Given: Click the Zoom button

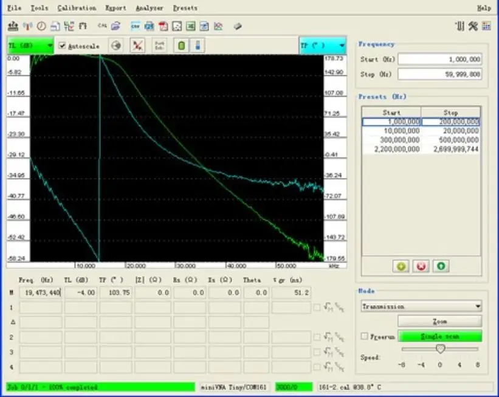Looking at the screenshot, I should pos(439,322).
